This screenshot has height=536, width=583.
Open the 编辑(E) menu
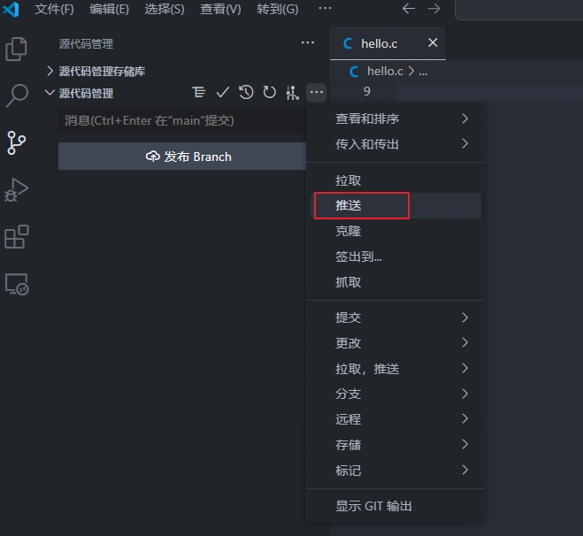pyautogui.click(x=110, y=9)
